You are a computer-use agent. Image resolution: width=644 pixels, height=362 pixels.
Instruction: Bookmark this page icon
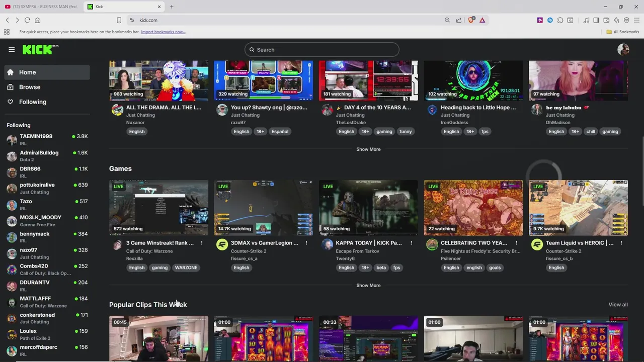119,20
